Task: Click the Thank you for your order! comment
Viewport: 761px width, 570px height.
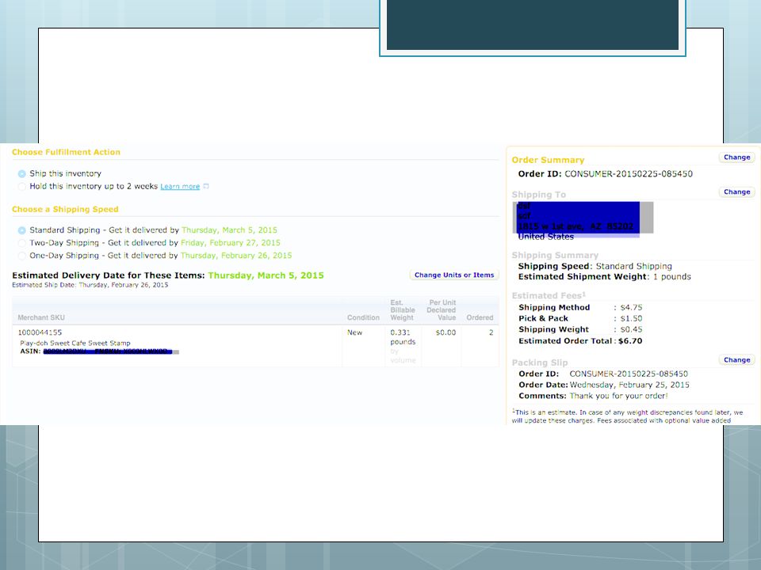Action: (619, 396)
